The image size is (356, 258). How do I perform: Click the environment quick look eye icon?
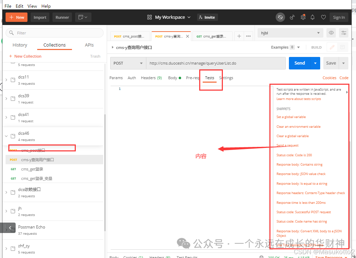pyautogui.click(x=331, y=33)
